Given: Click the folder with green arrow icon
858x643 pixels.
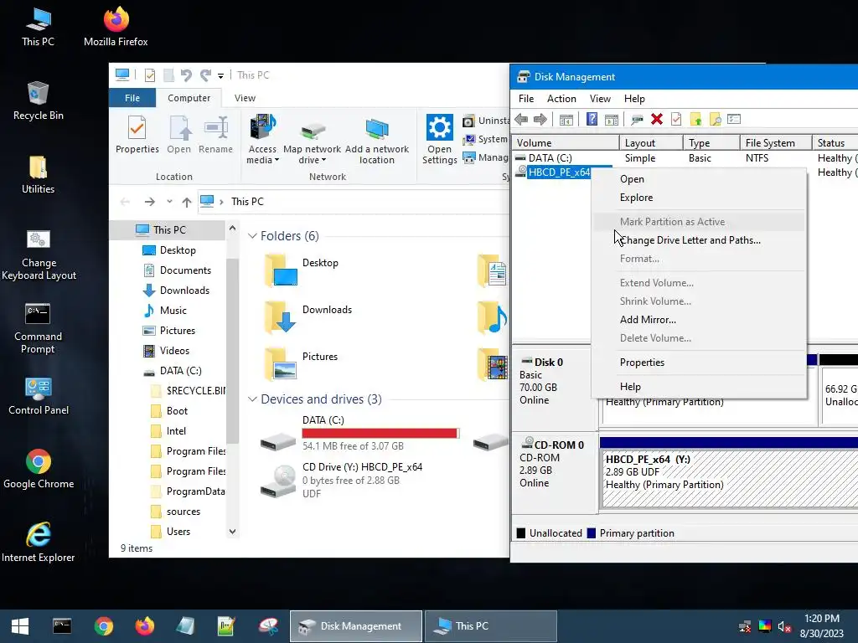Looking at the screenshot, I should 695,119.
